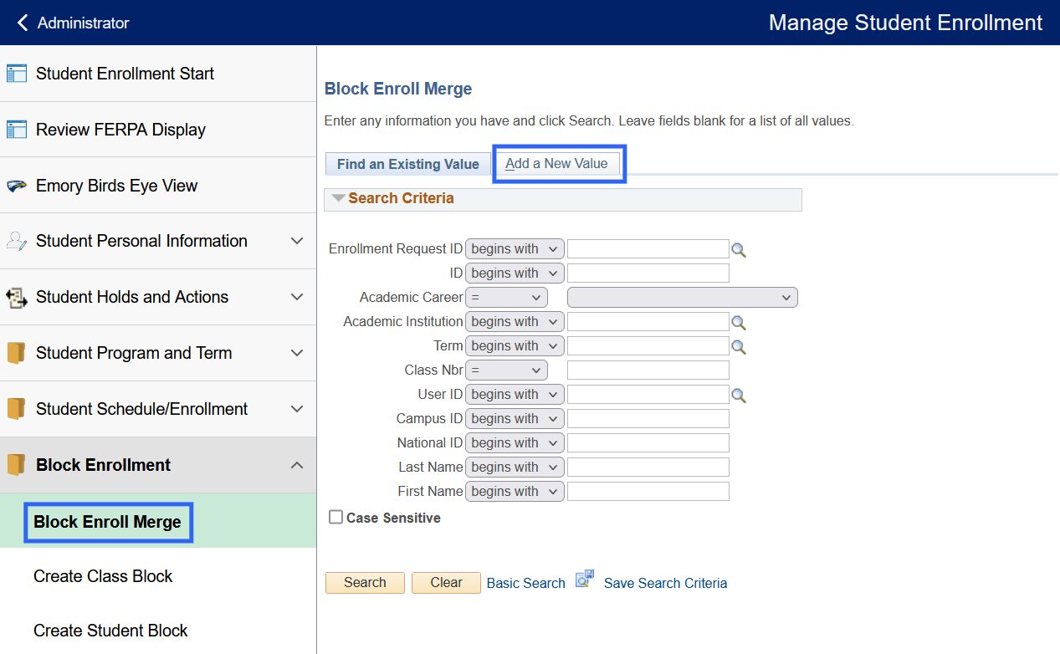
Task: Enable the Case Sensitive checkbox
Action: coord(335,517)
